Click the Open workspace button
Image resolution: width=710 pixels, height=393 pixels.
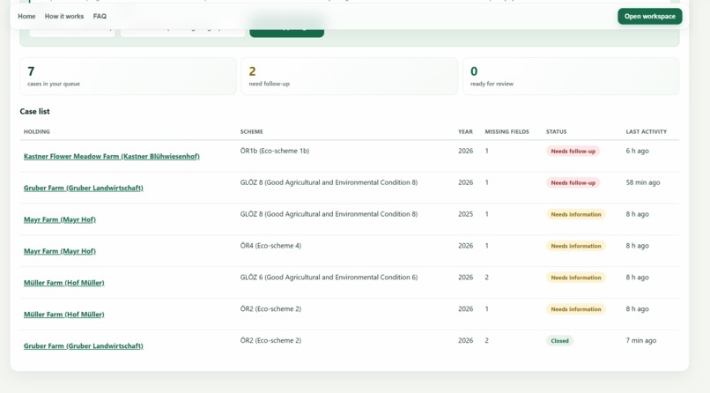point(650,16)
